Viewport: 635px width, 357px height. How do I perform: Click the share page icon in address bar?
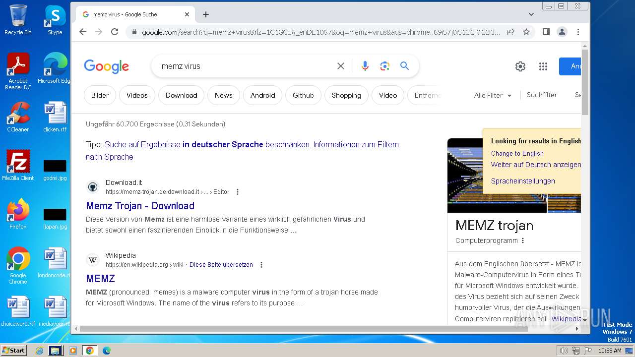[510, 32]
